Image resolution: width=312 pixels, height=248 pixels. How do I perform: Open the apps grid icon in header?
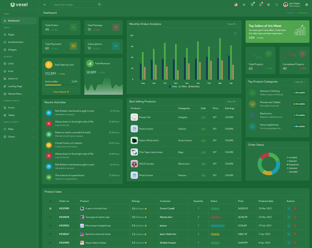(x=269, y=5)
